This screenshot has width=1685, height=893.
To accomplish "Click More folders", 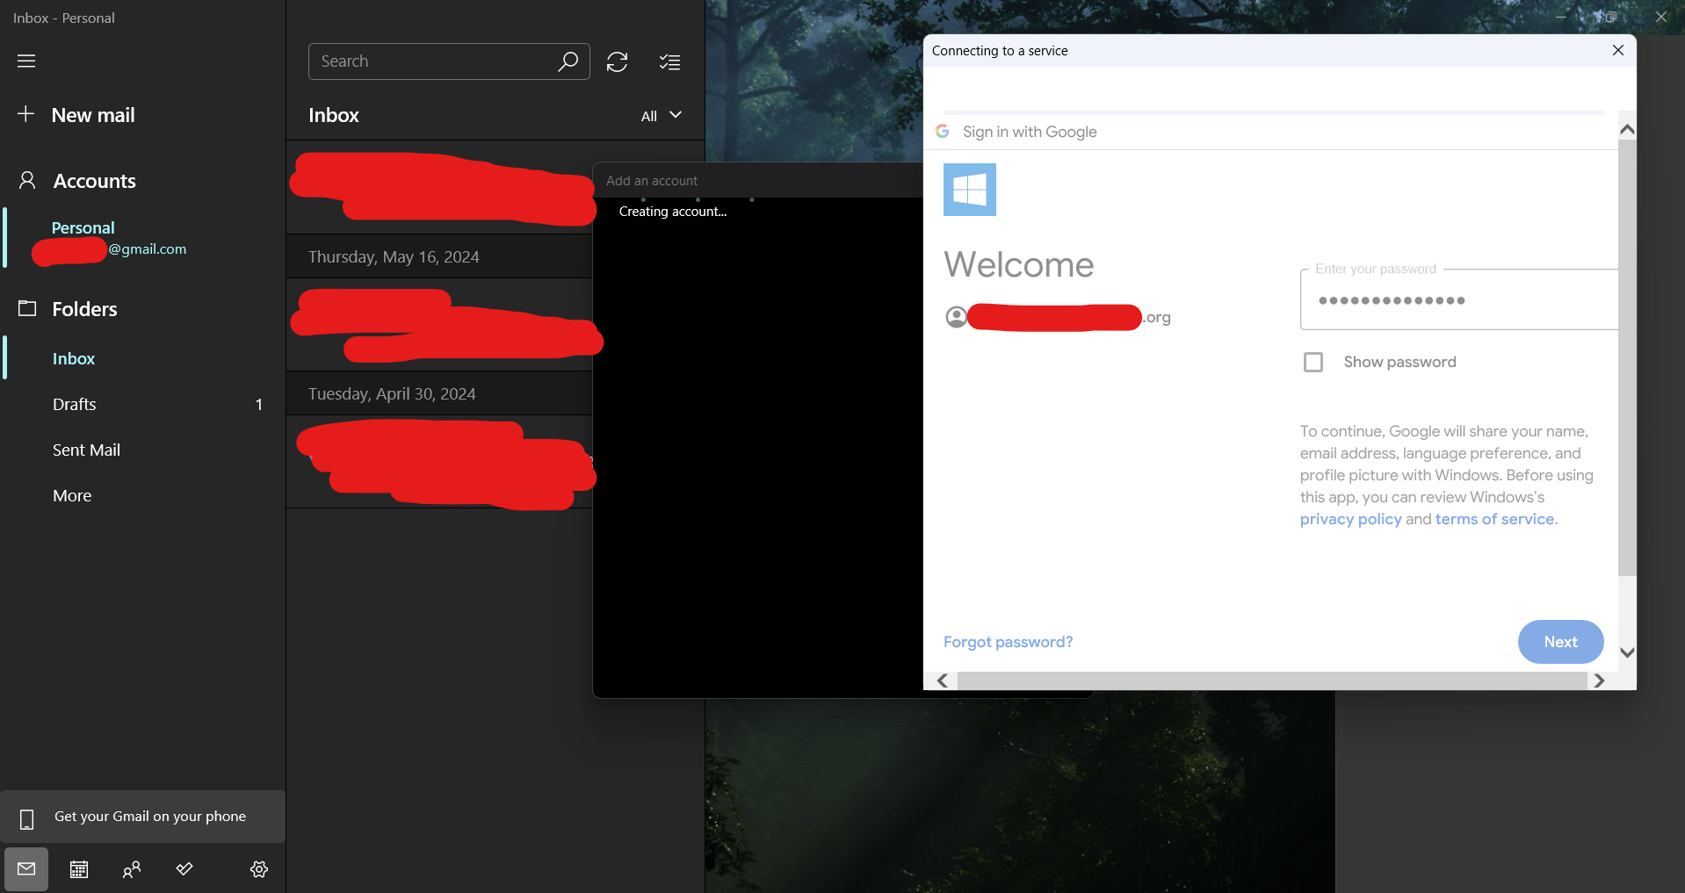I will [x=72, y=495].
